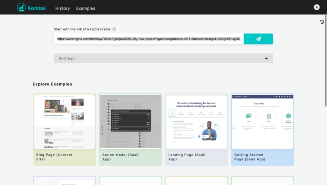Viewport: 327px width, 185px height.
Task: Open the Blog Page (Content Site) thumbnail
Action: (x=64, y=122)
